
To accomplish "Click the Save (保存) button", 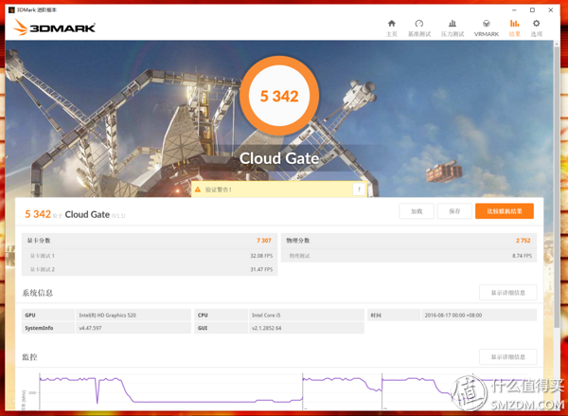I will 454,211.
